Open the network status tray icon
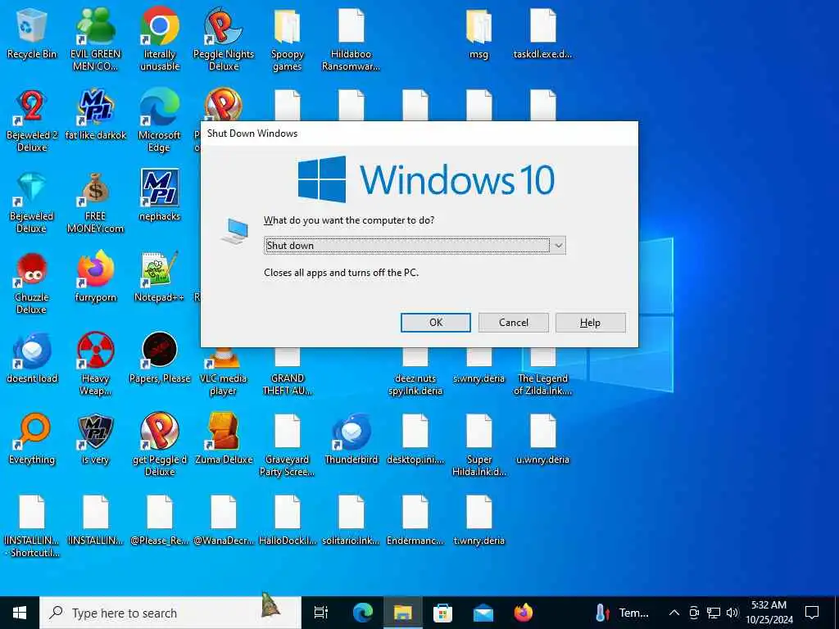The height and width of the screenshot is (629, 839). (x=713, y=613)
